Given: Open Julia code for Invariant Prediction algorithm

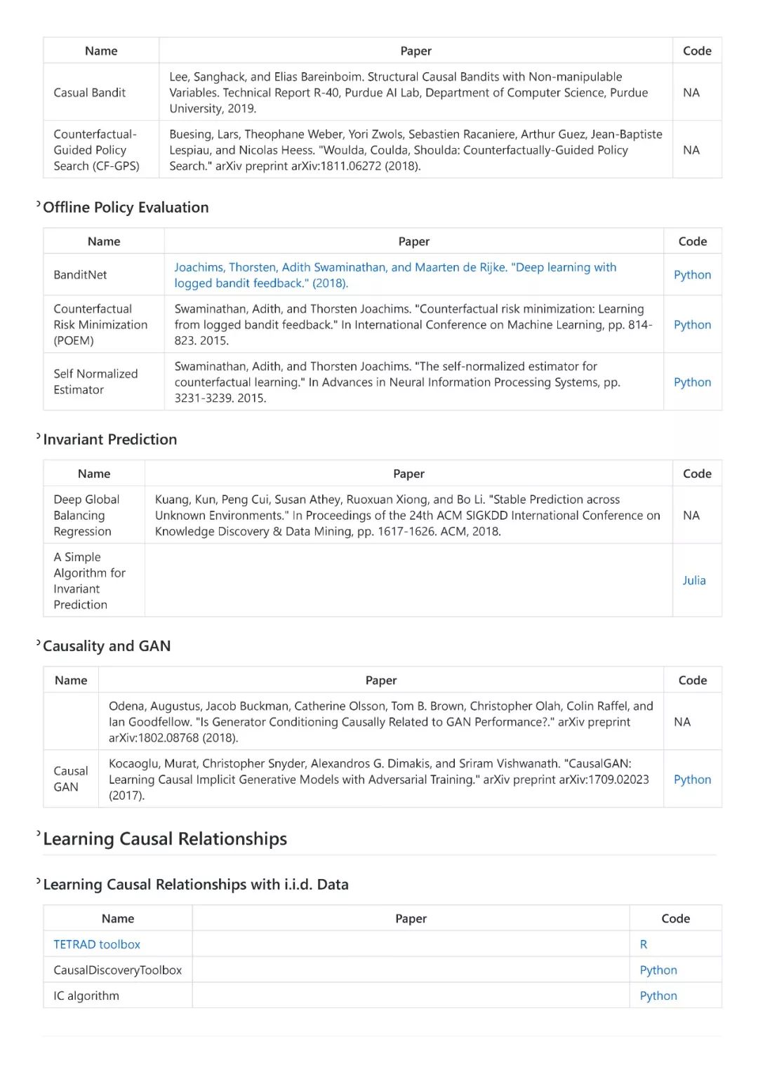Looking at the screenshot, I should click(694, 580).
